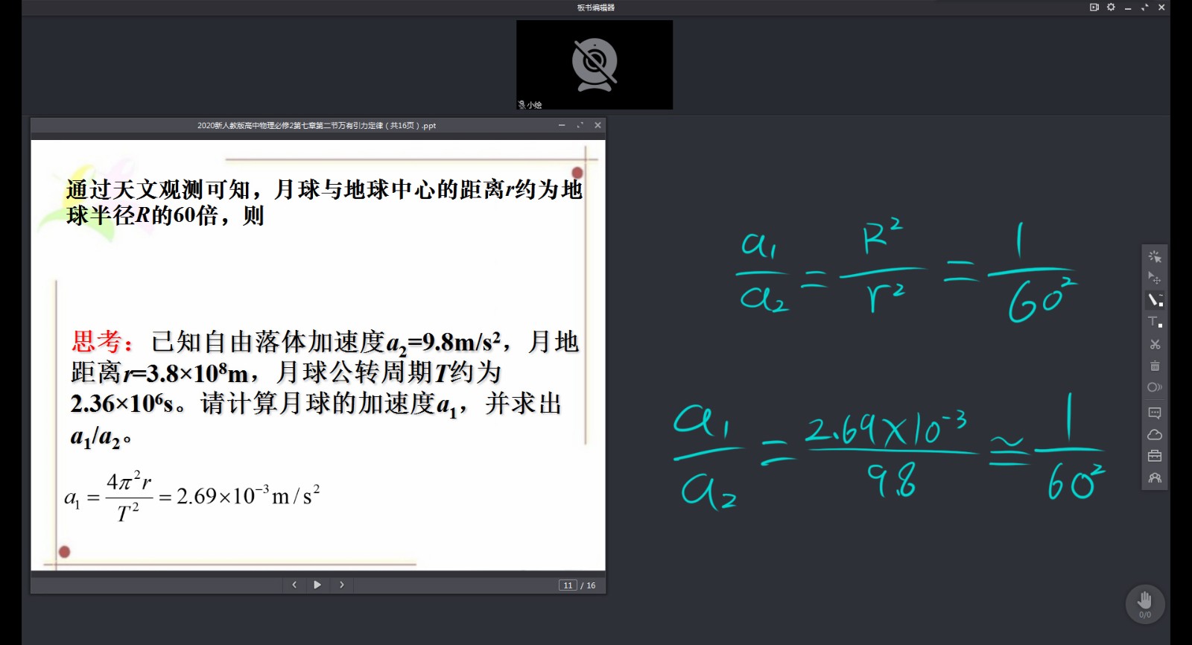
Task: Open the recording icon in title bar
Action: coord(1094,7)
